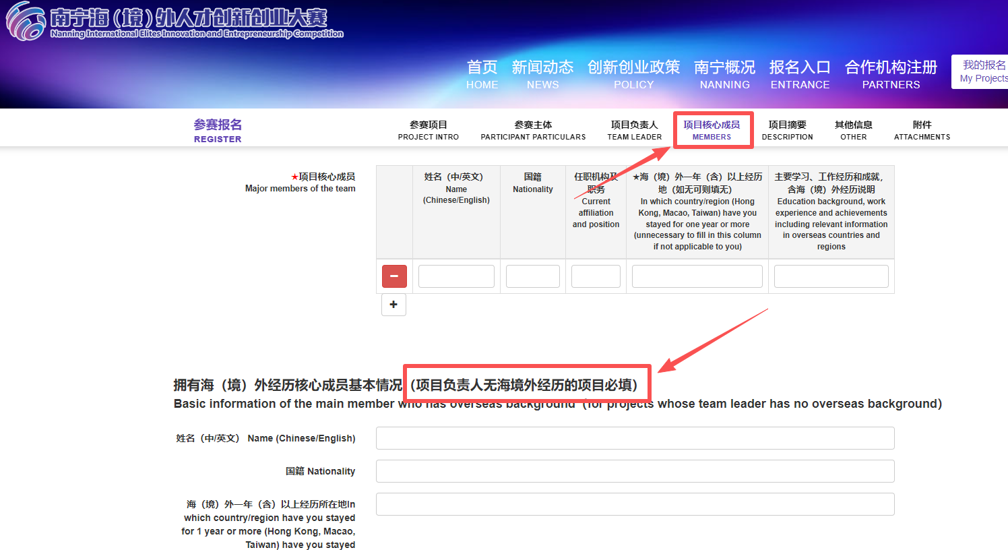Click overseas stay country/region field below
Screen dimensions: 1008x550
coord(635,504)
